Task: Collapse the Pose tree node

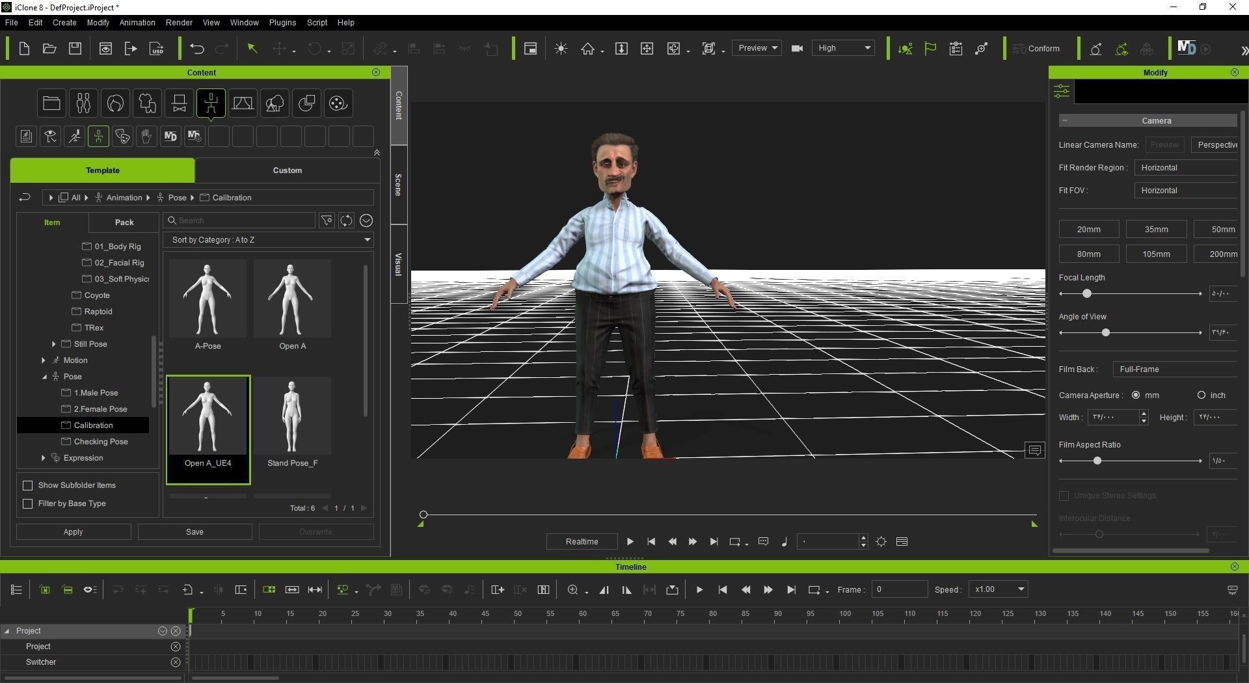Action: [44, 377]
